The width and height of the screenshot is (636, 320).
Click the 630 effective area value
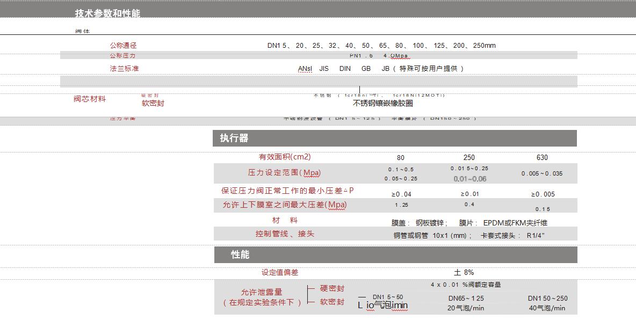tap(542, 157)
